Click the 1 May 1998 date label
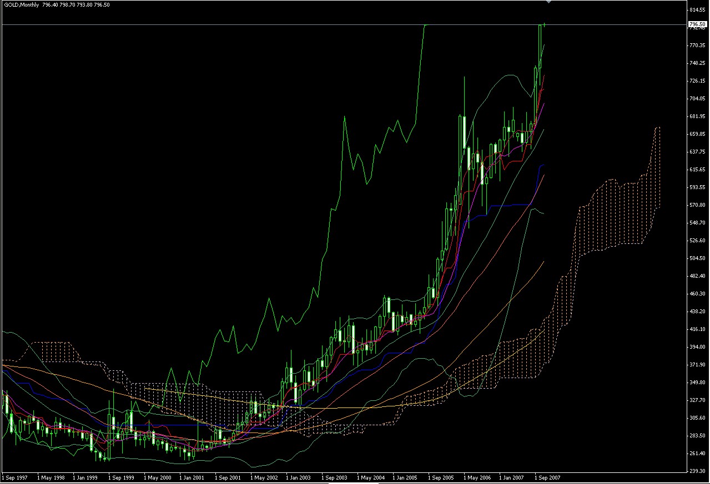Image resolution: width=710 pixels, height=484 pixels. tap(51, 477)
